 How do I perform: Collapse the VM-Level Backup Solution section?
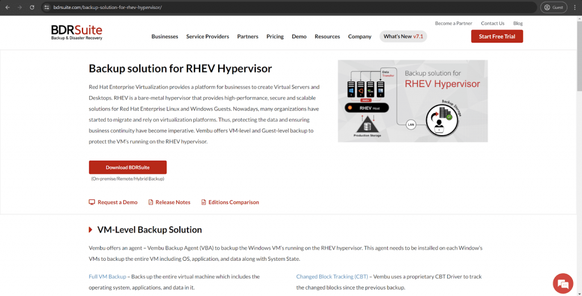pyautogui.click(x=91, y=230)
